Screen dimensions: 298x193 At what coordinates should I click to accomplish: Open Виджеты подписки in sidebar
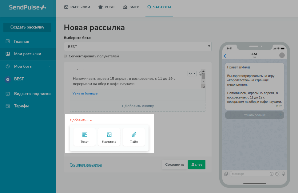pos(28,94)
